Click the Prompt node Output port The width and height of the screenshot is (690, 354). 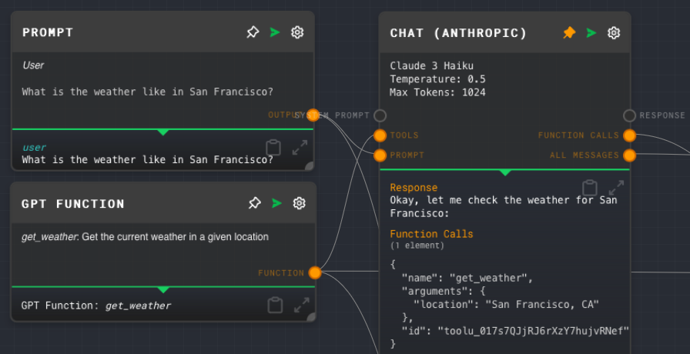point(313,115)
